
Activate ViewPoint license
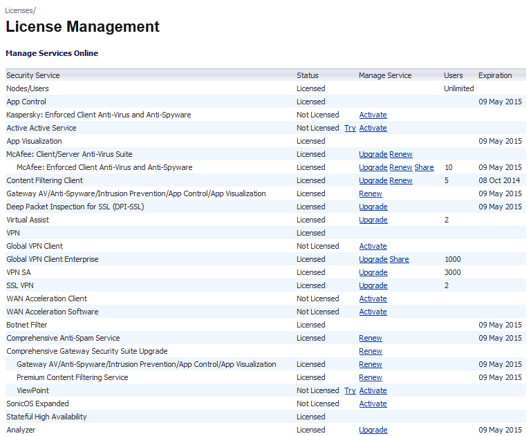pos(373,390)
